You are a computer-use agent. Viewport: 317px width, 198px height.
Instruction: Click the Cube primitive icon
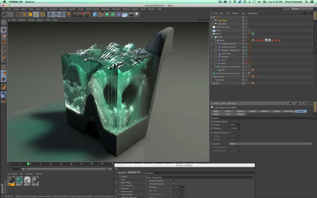pyautogui.click(x=95, y=14)
